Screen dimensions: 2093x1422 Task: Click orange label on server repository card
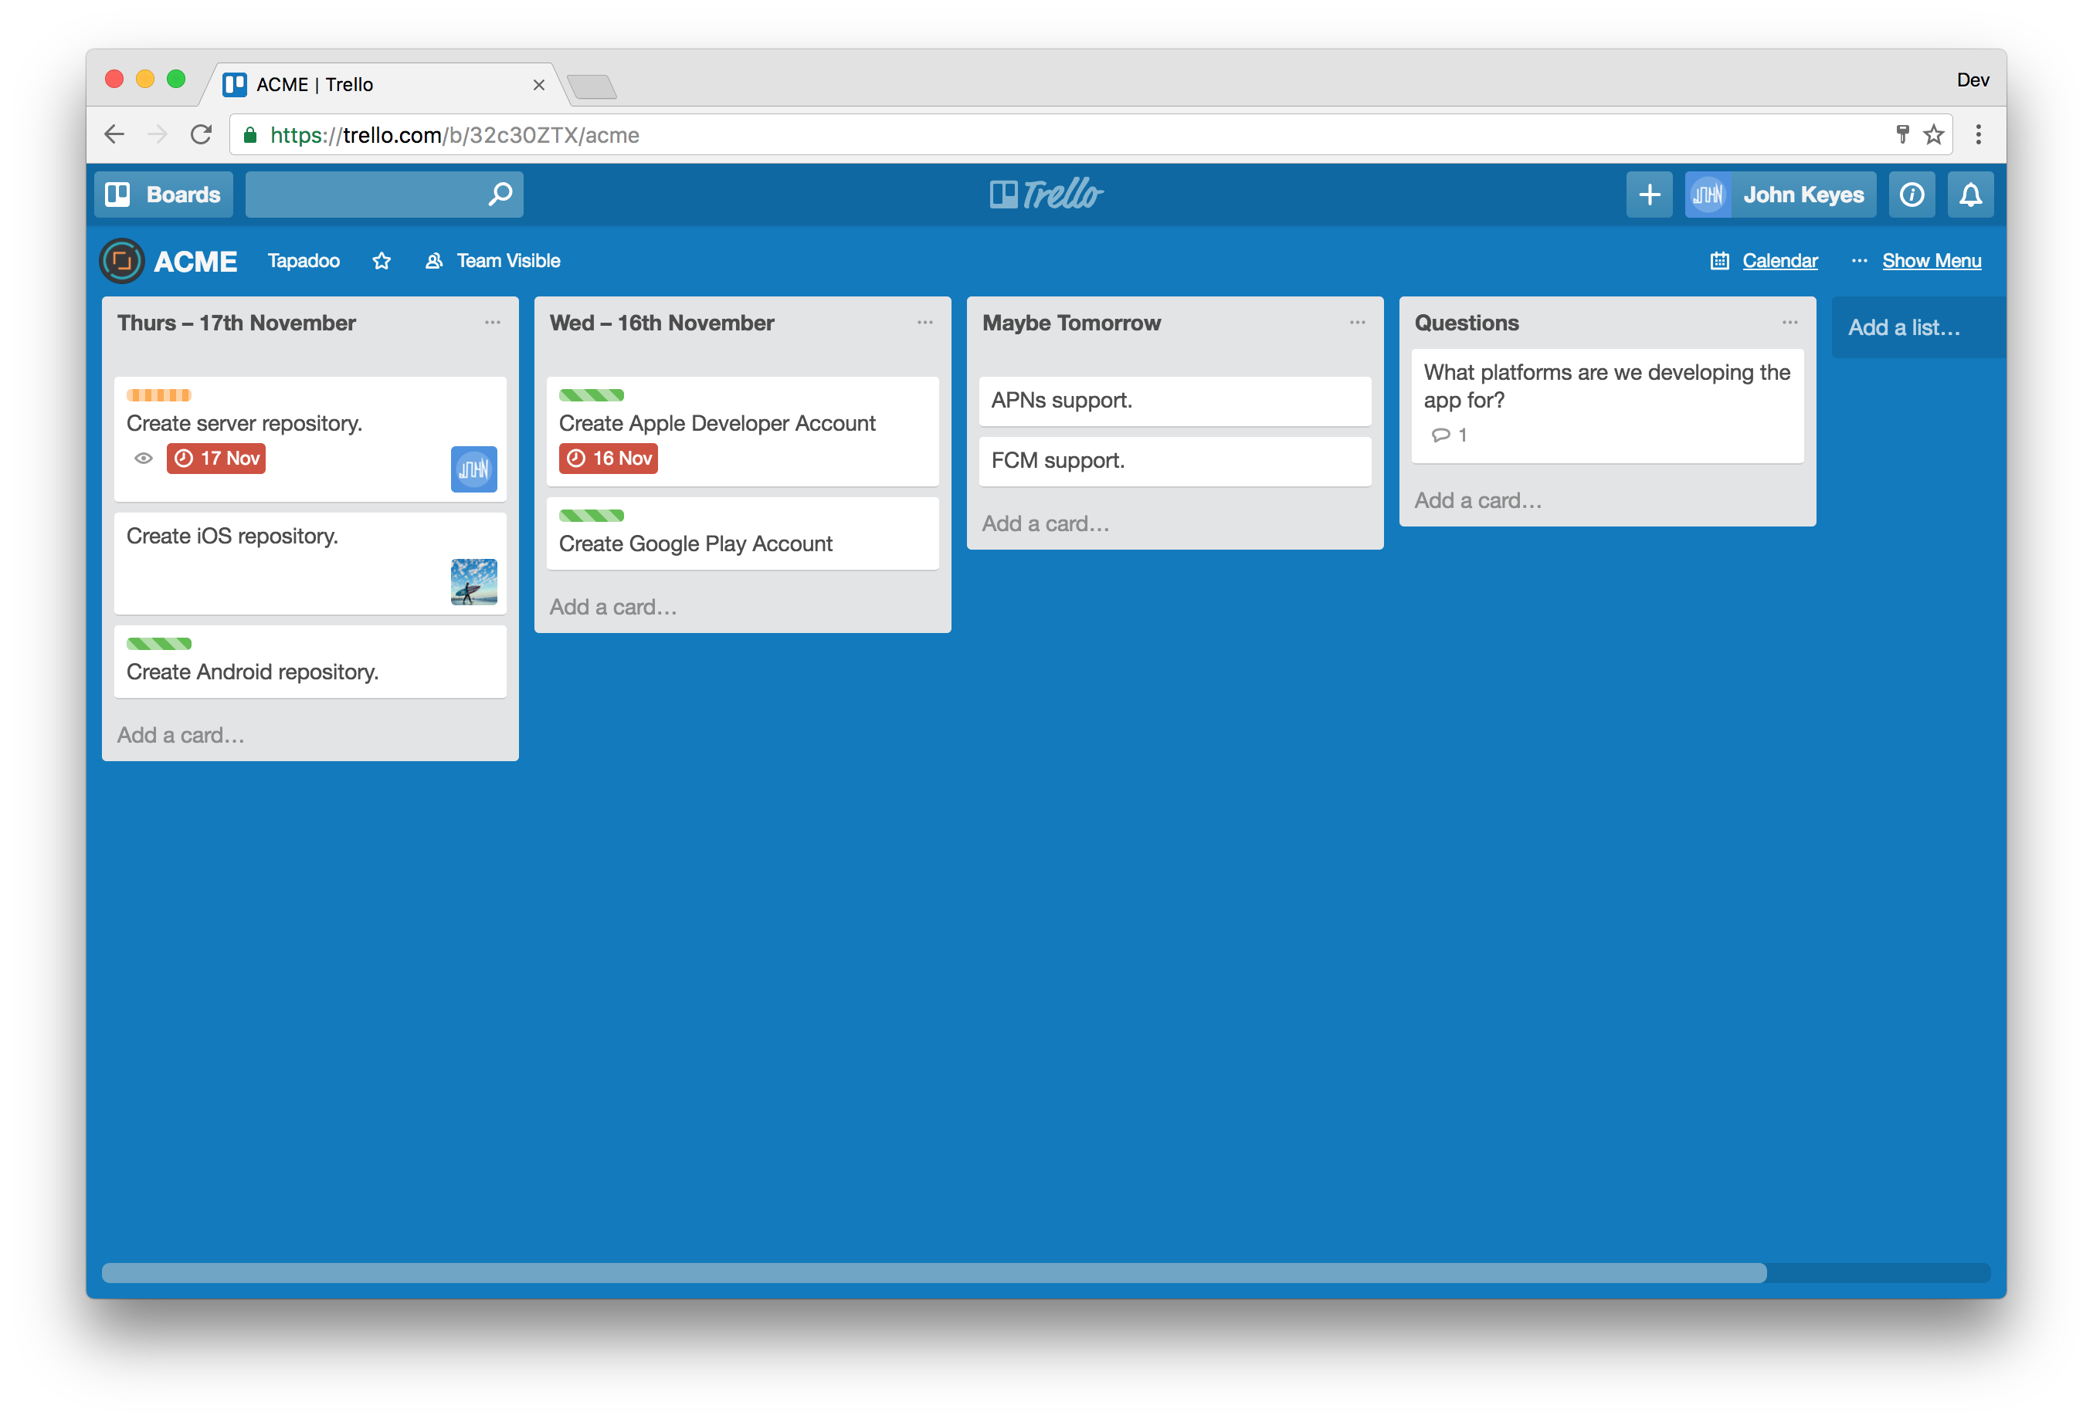pyautogui.click(x=158, y=395)
